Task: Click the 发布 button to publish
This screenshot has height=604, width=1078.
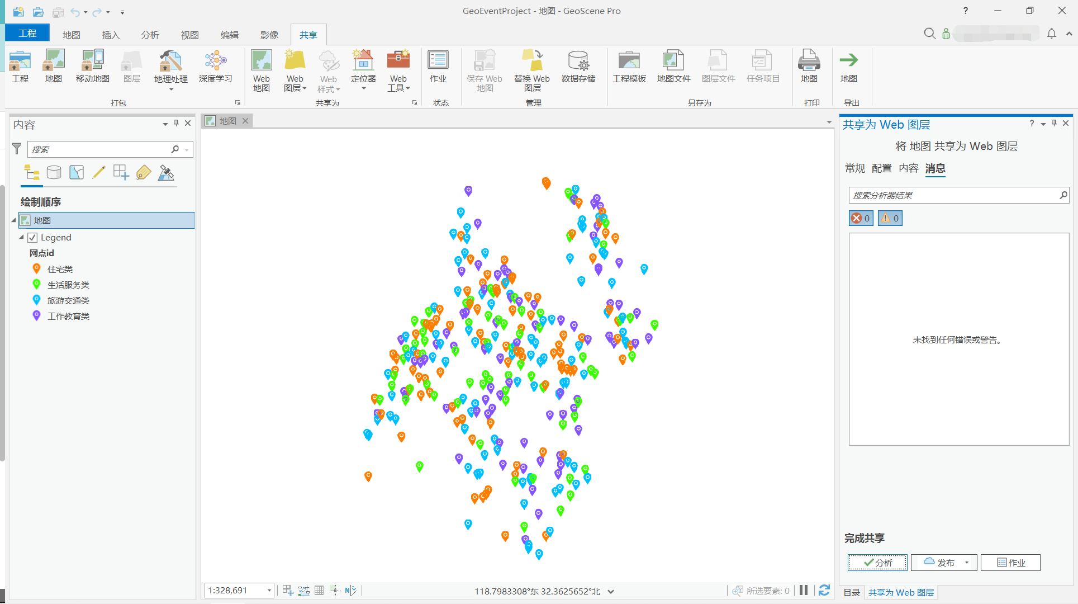Action: click(939, 563)
